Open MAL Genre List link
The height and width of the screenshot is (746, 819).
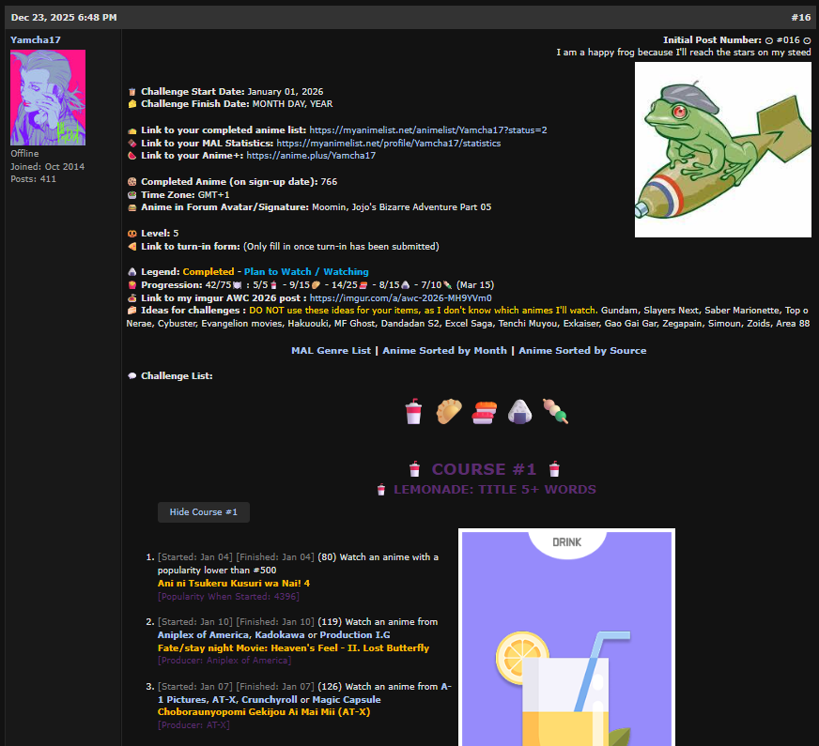tap(332, 351)
